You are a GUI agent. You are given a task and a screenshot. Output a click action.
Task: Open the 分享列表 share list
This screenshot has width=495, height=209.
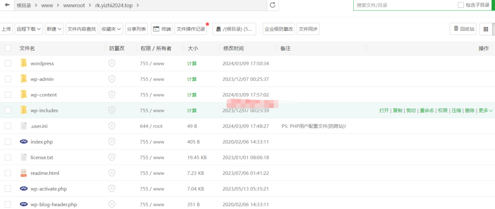(136, 29)
